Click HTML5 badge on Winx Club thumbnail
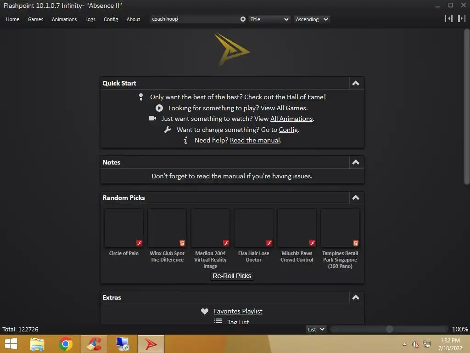This screenshot has width=470, height=353. (x=182, y=243)
